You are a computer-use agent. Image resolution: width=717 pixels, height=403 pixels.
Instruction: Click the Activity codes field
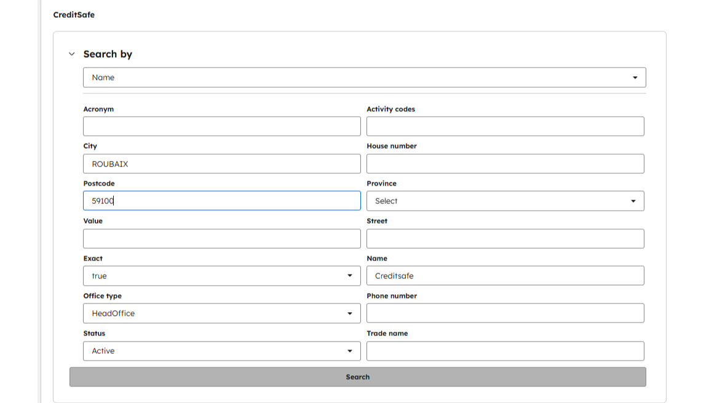click(505, 126)
